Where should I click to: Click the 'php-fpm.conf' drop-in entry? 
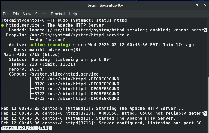[50, 40]
